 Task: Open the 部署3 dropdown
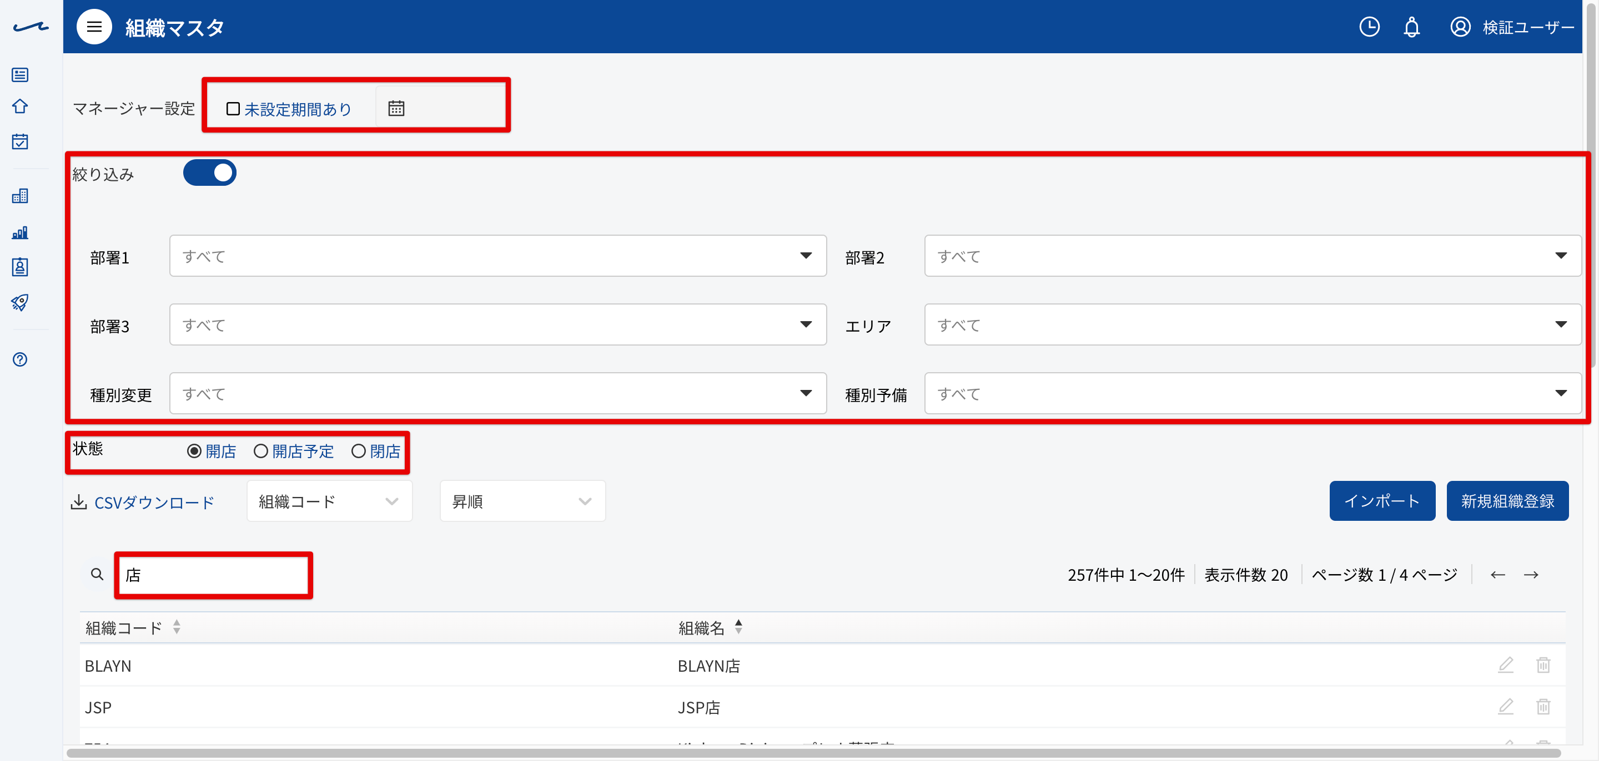(498, 324)
